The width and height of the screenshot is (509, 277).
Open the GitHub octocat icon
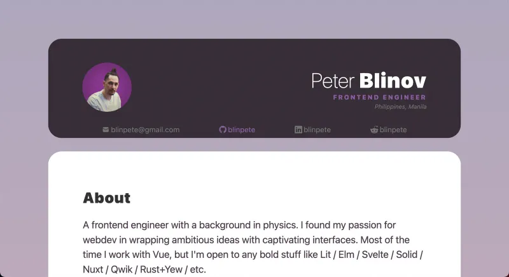(223, 130)
